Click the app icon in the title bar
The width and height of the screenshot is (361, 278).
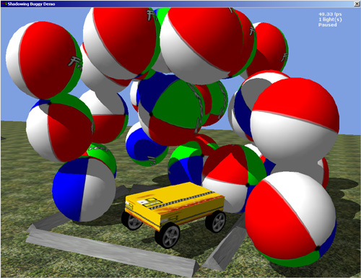click(4, 4)
